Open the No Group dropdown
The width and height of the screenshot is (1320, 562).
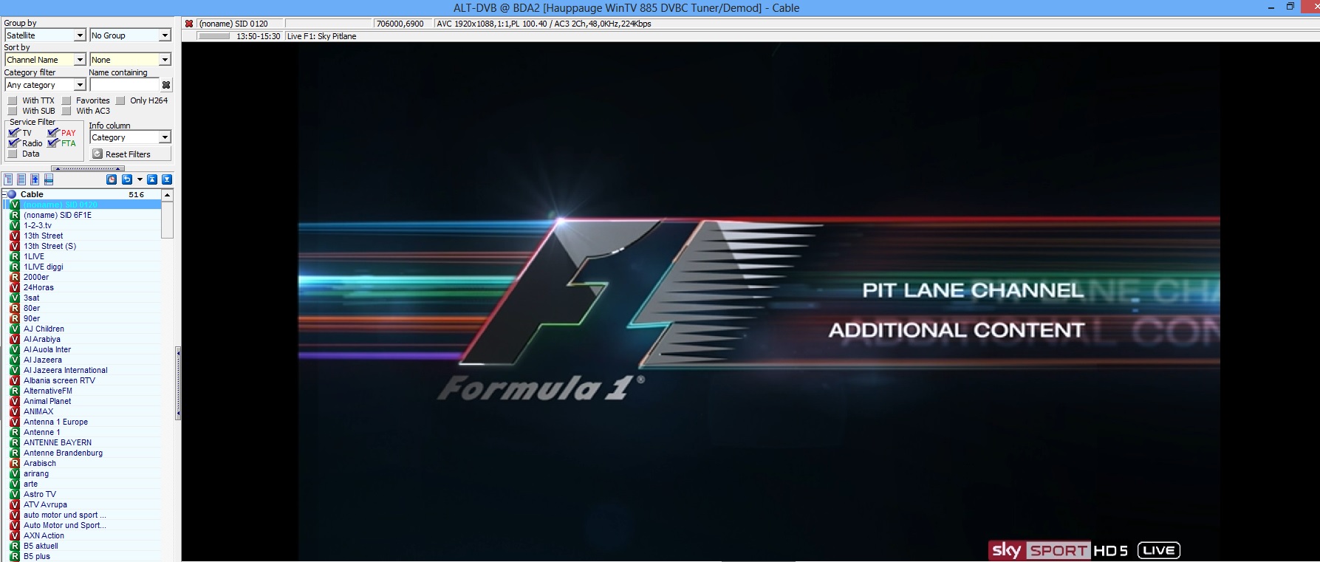click(x=165, y=35)
